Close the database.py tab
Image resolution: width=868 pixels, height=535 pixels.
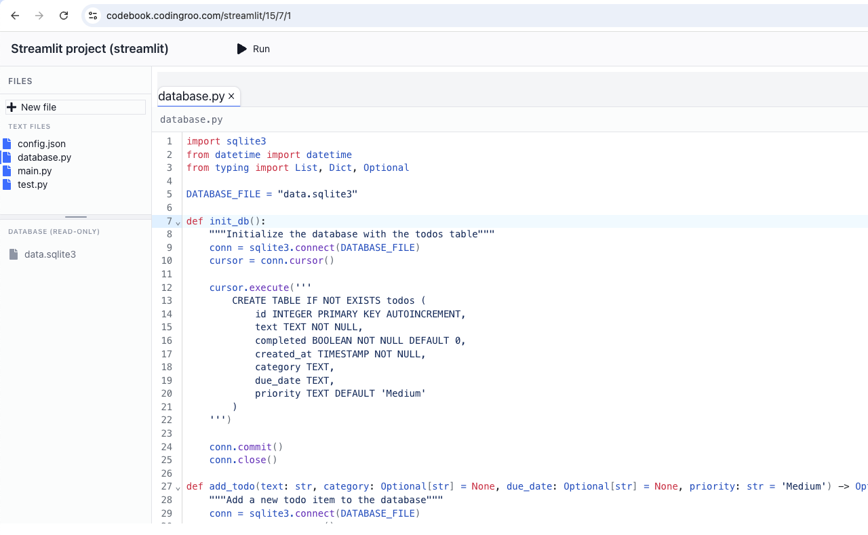(x=231, y=96)
